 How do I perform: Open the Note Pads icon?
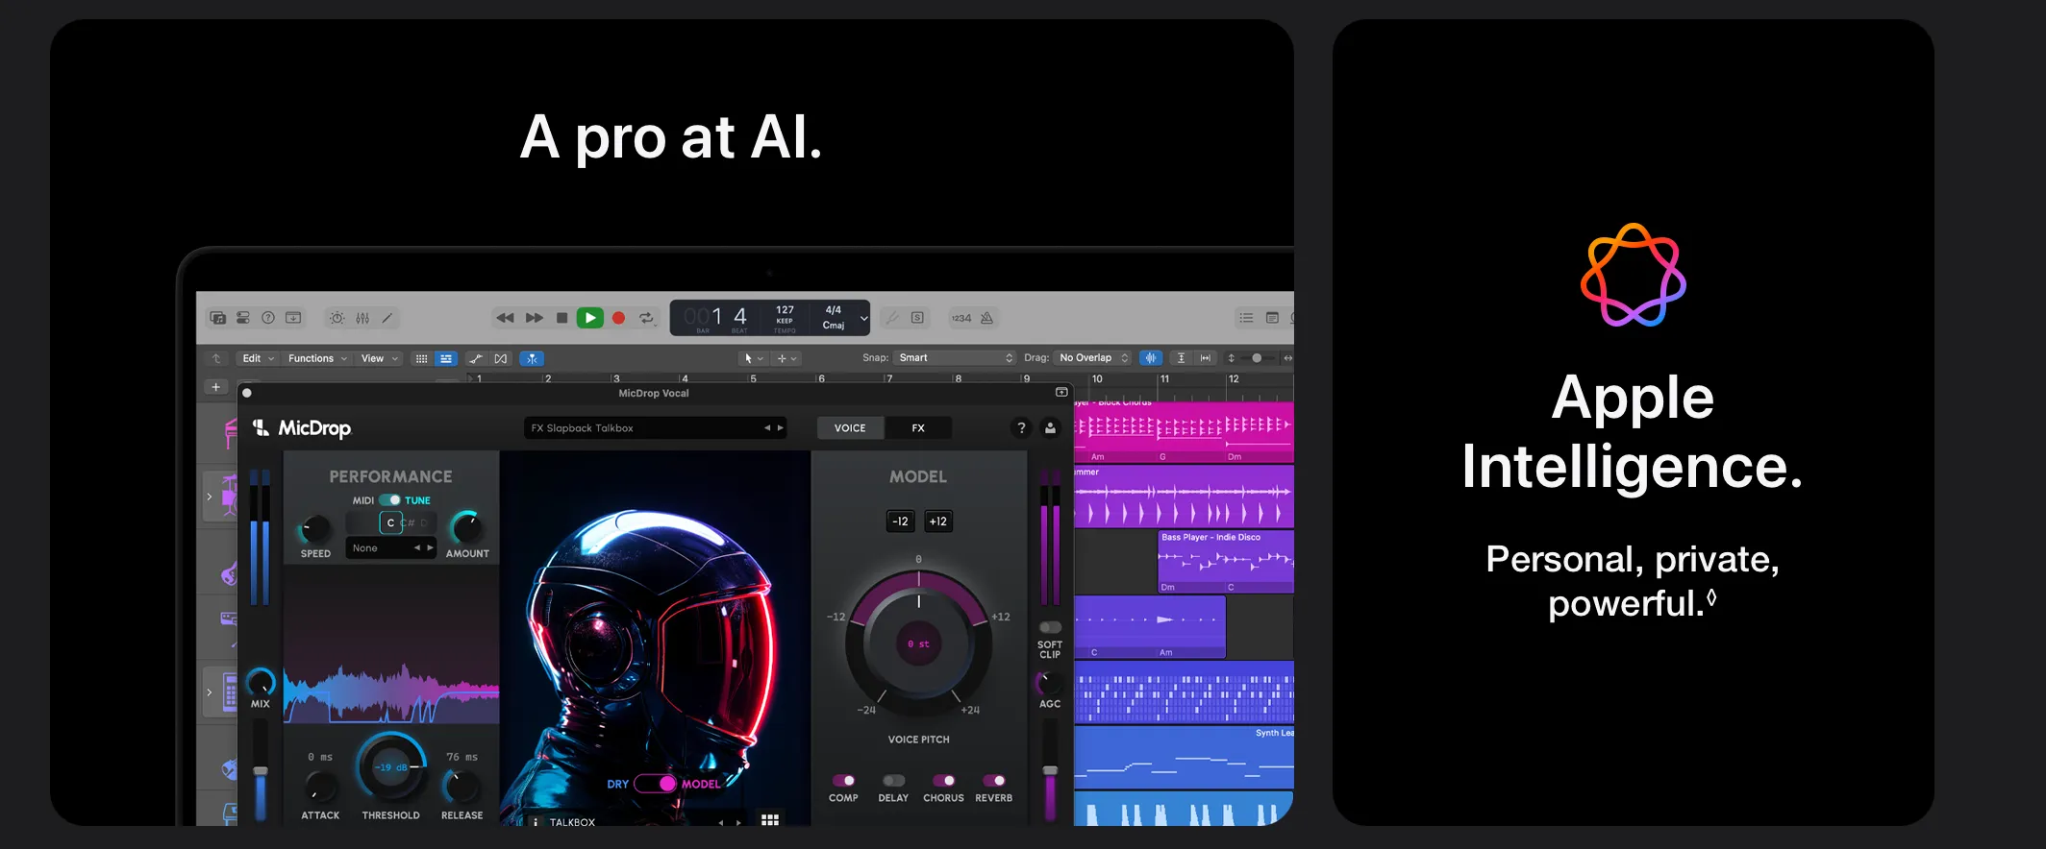coord(1272,318)
